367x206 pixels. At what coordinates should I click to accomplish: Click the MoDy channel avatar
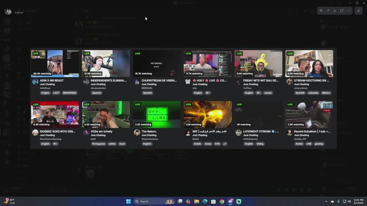click(188, 133)
